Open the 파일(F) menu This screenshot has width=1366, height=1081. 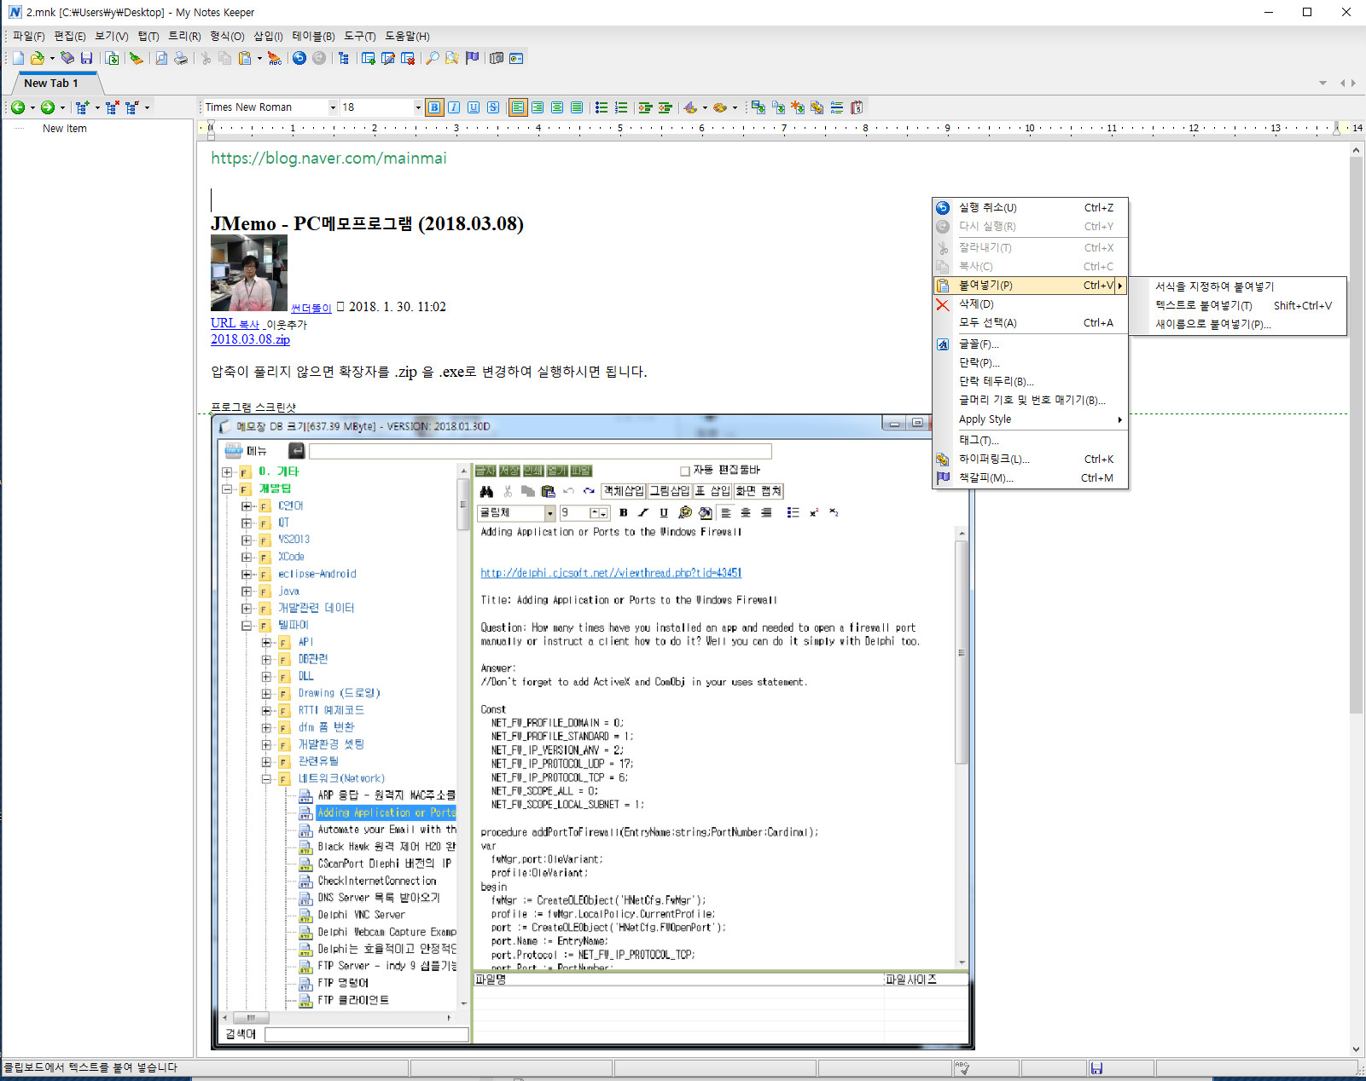pos(28,36)
